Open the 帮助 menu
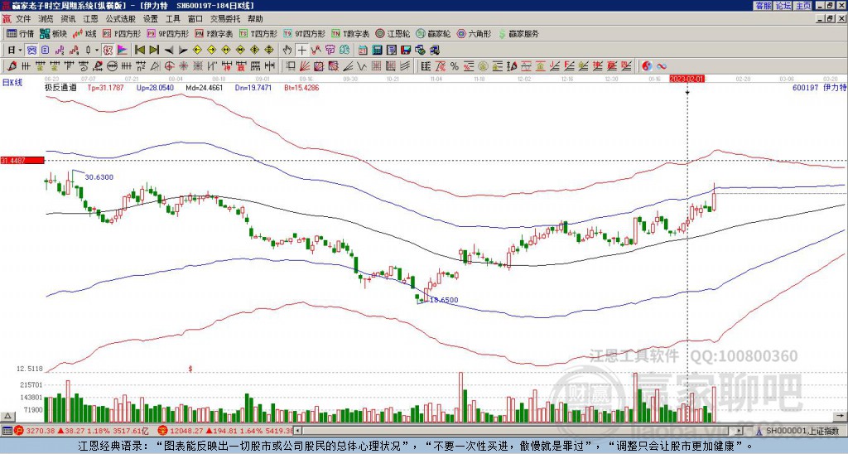Screen dimensions: 848x454 point(255,19)
